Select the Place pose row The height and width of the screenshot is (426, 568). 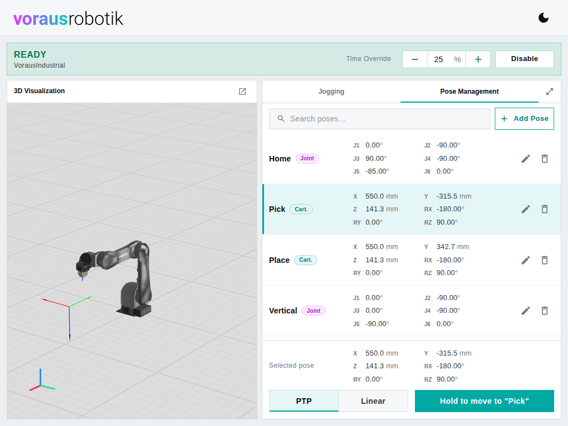412,260
